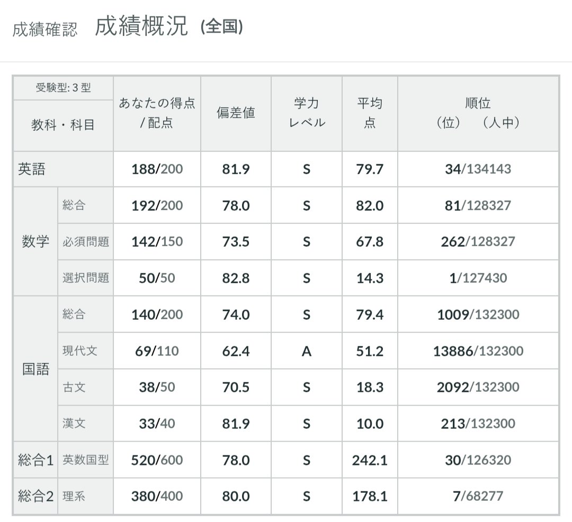This screenshot has height=522, width=572.
Task: Click the 総合1 row label
Action: pyautogui.click(x=36, y=460)
